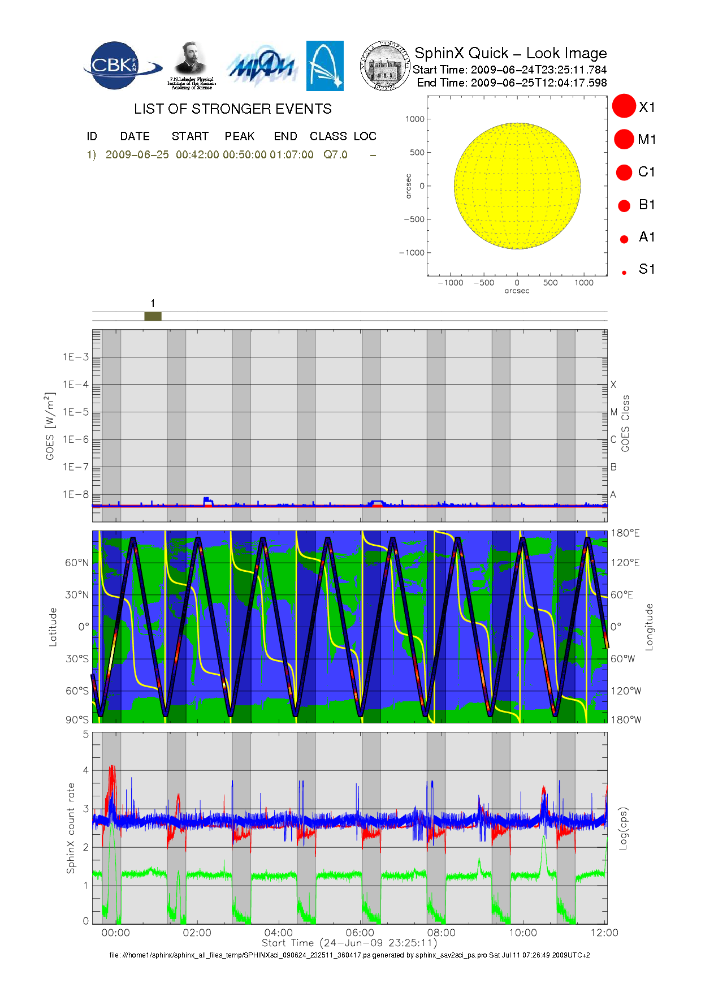Viewport: 701px width, 992px height.
Task: Click the B1 red legend circle
Action: 624,205
